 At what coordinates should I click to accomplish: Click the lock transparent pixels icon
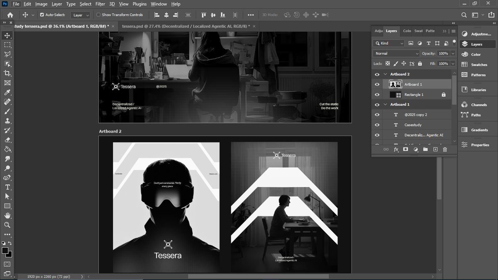tap(388, 64)
